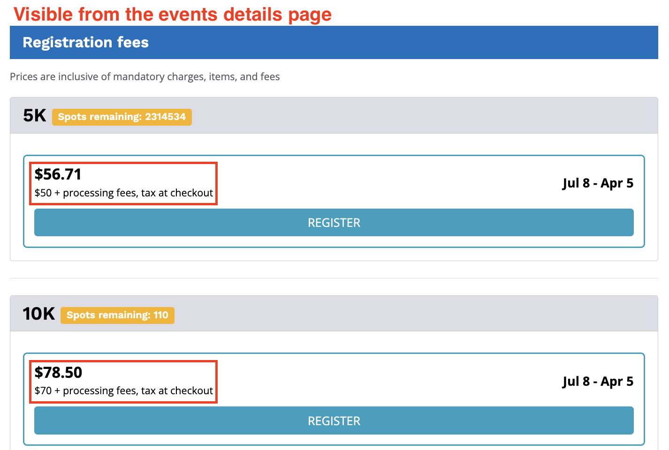Select the 10K event heading

click(39, 314)
